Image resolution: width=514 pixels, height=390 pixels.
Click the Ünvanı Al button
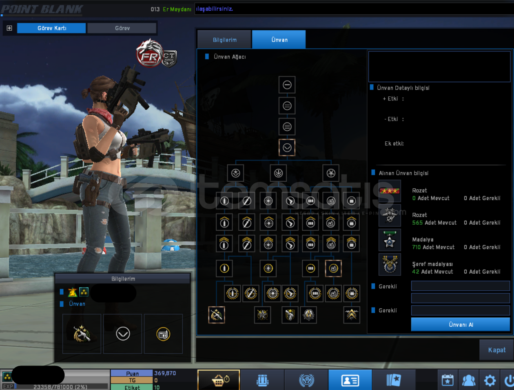(461, 325)
